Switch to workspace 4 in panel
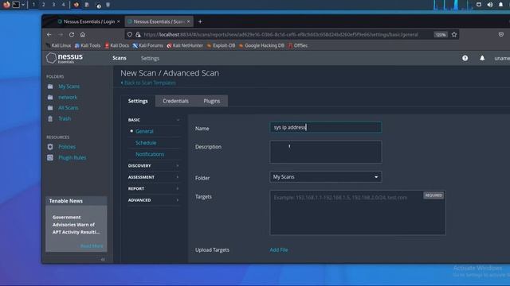This screenshot has height=286, width=510. click(63, 5)
